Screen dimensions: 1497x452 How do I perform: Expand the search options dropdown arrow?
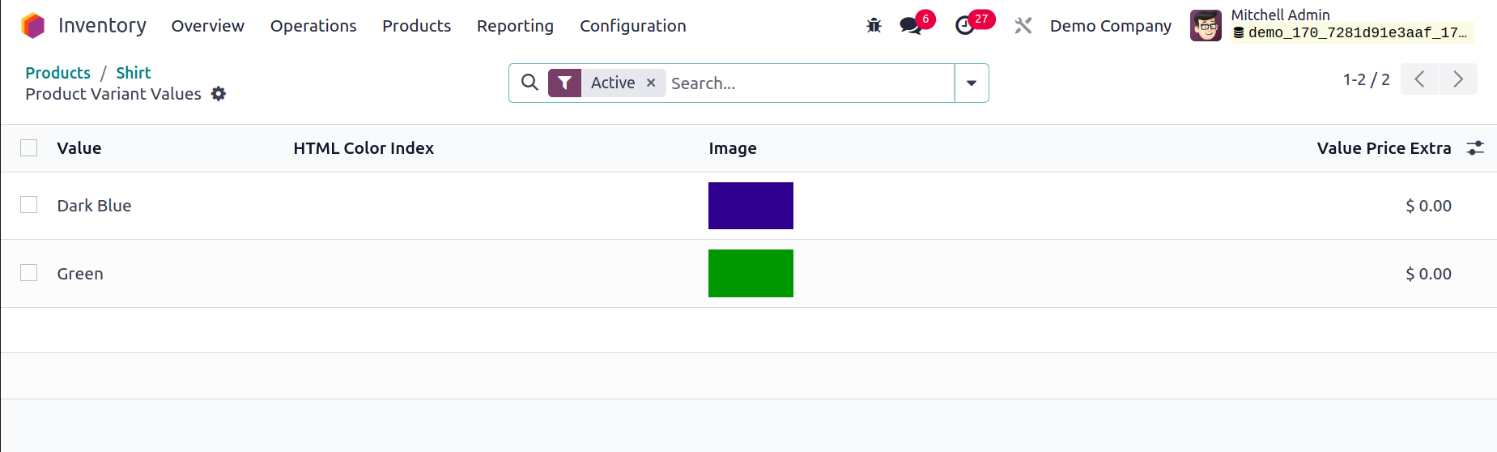tap(972, 83)
